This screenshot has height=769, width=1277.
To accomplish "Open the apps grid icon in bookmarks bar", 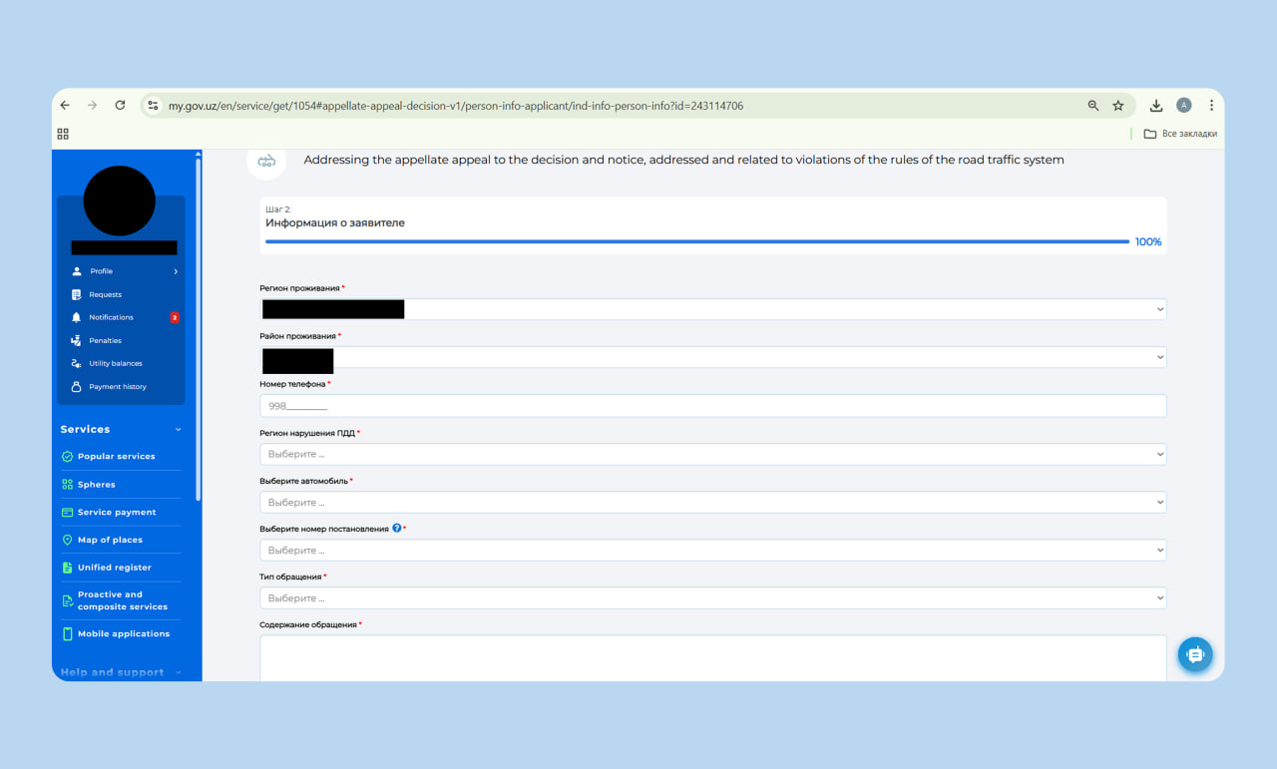I will point(63,134).
